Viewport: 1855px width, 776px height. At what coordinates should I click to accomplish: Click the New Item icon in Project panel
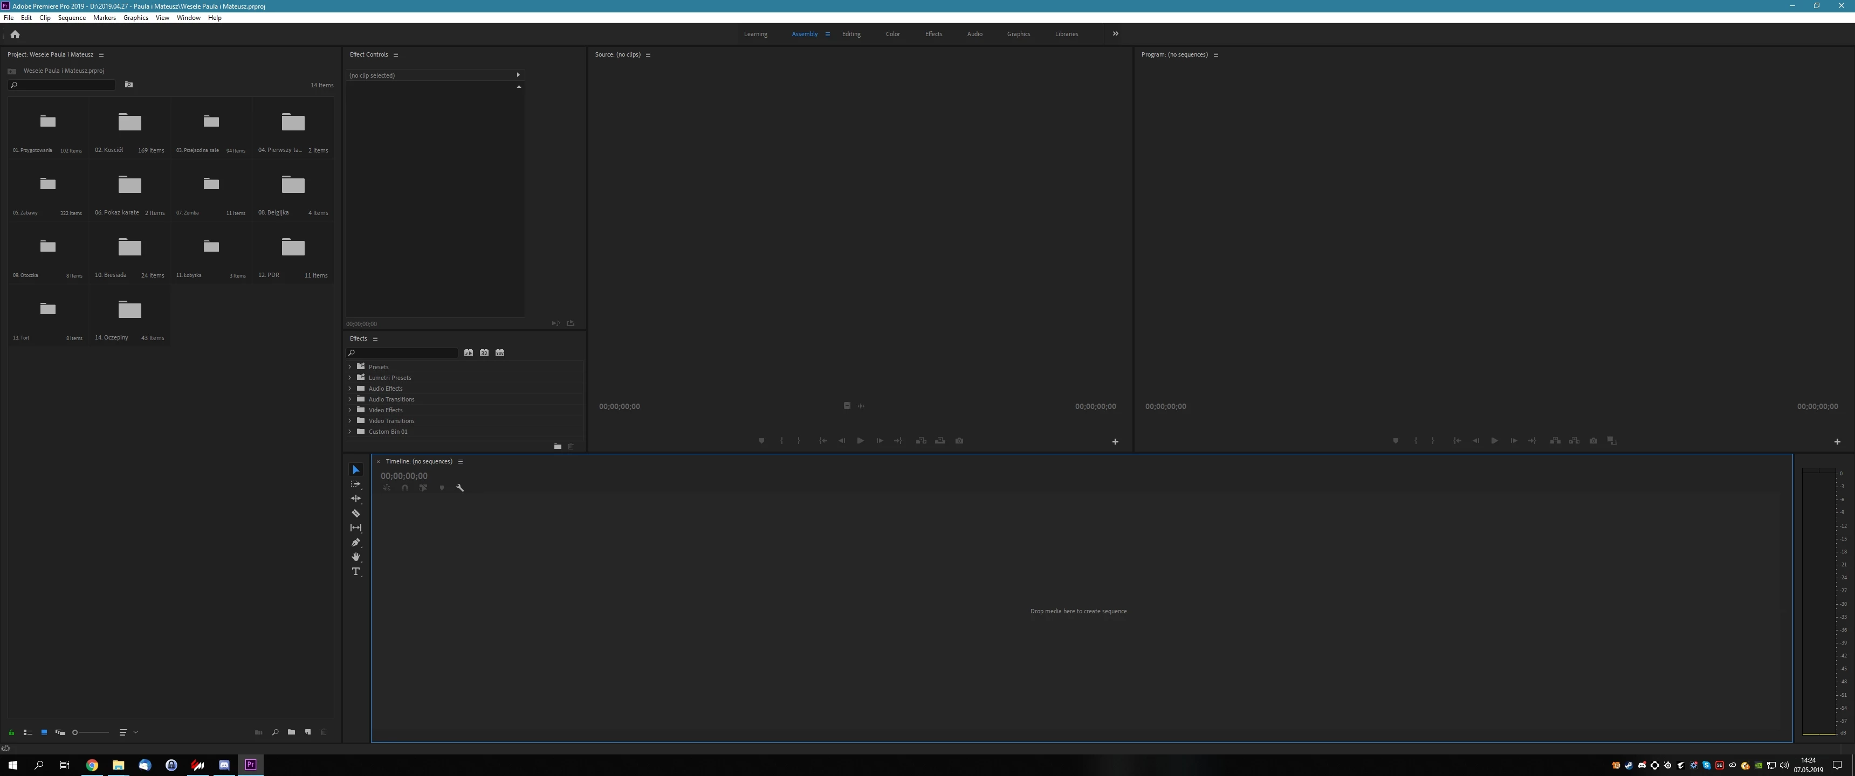click(x=307, y=732)
